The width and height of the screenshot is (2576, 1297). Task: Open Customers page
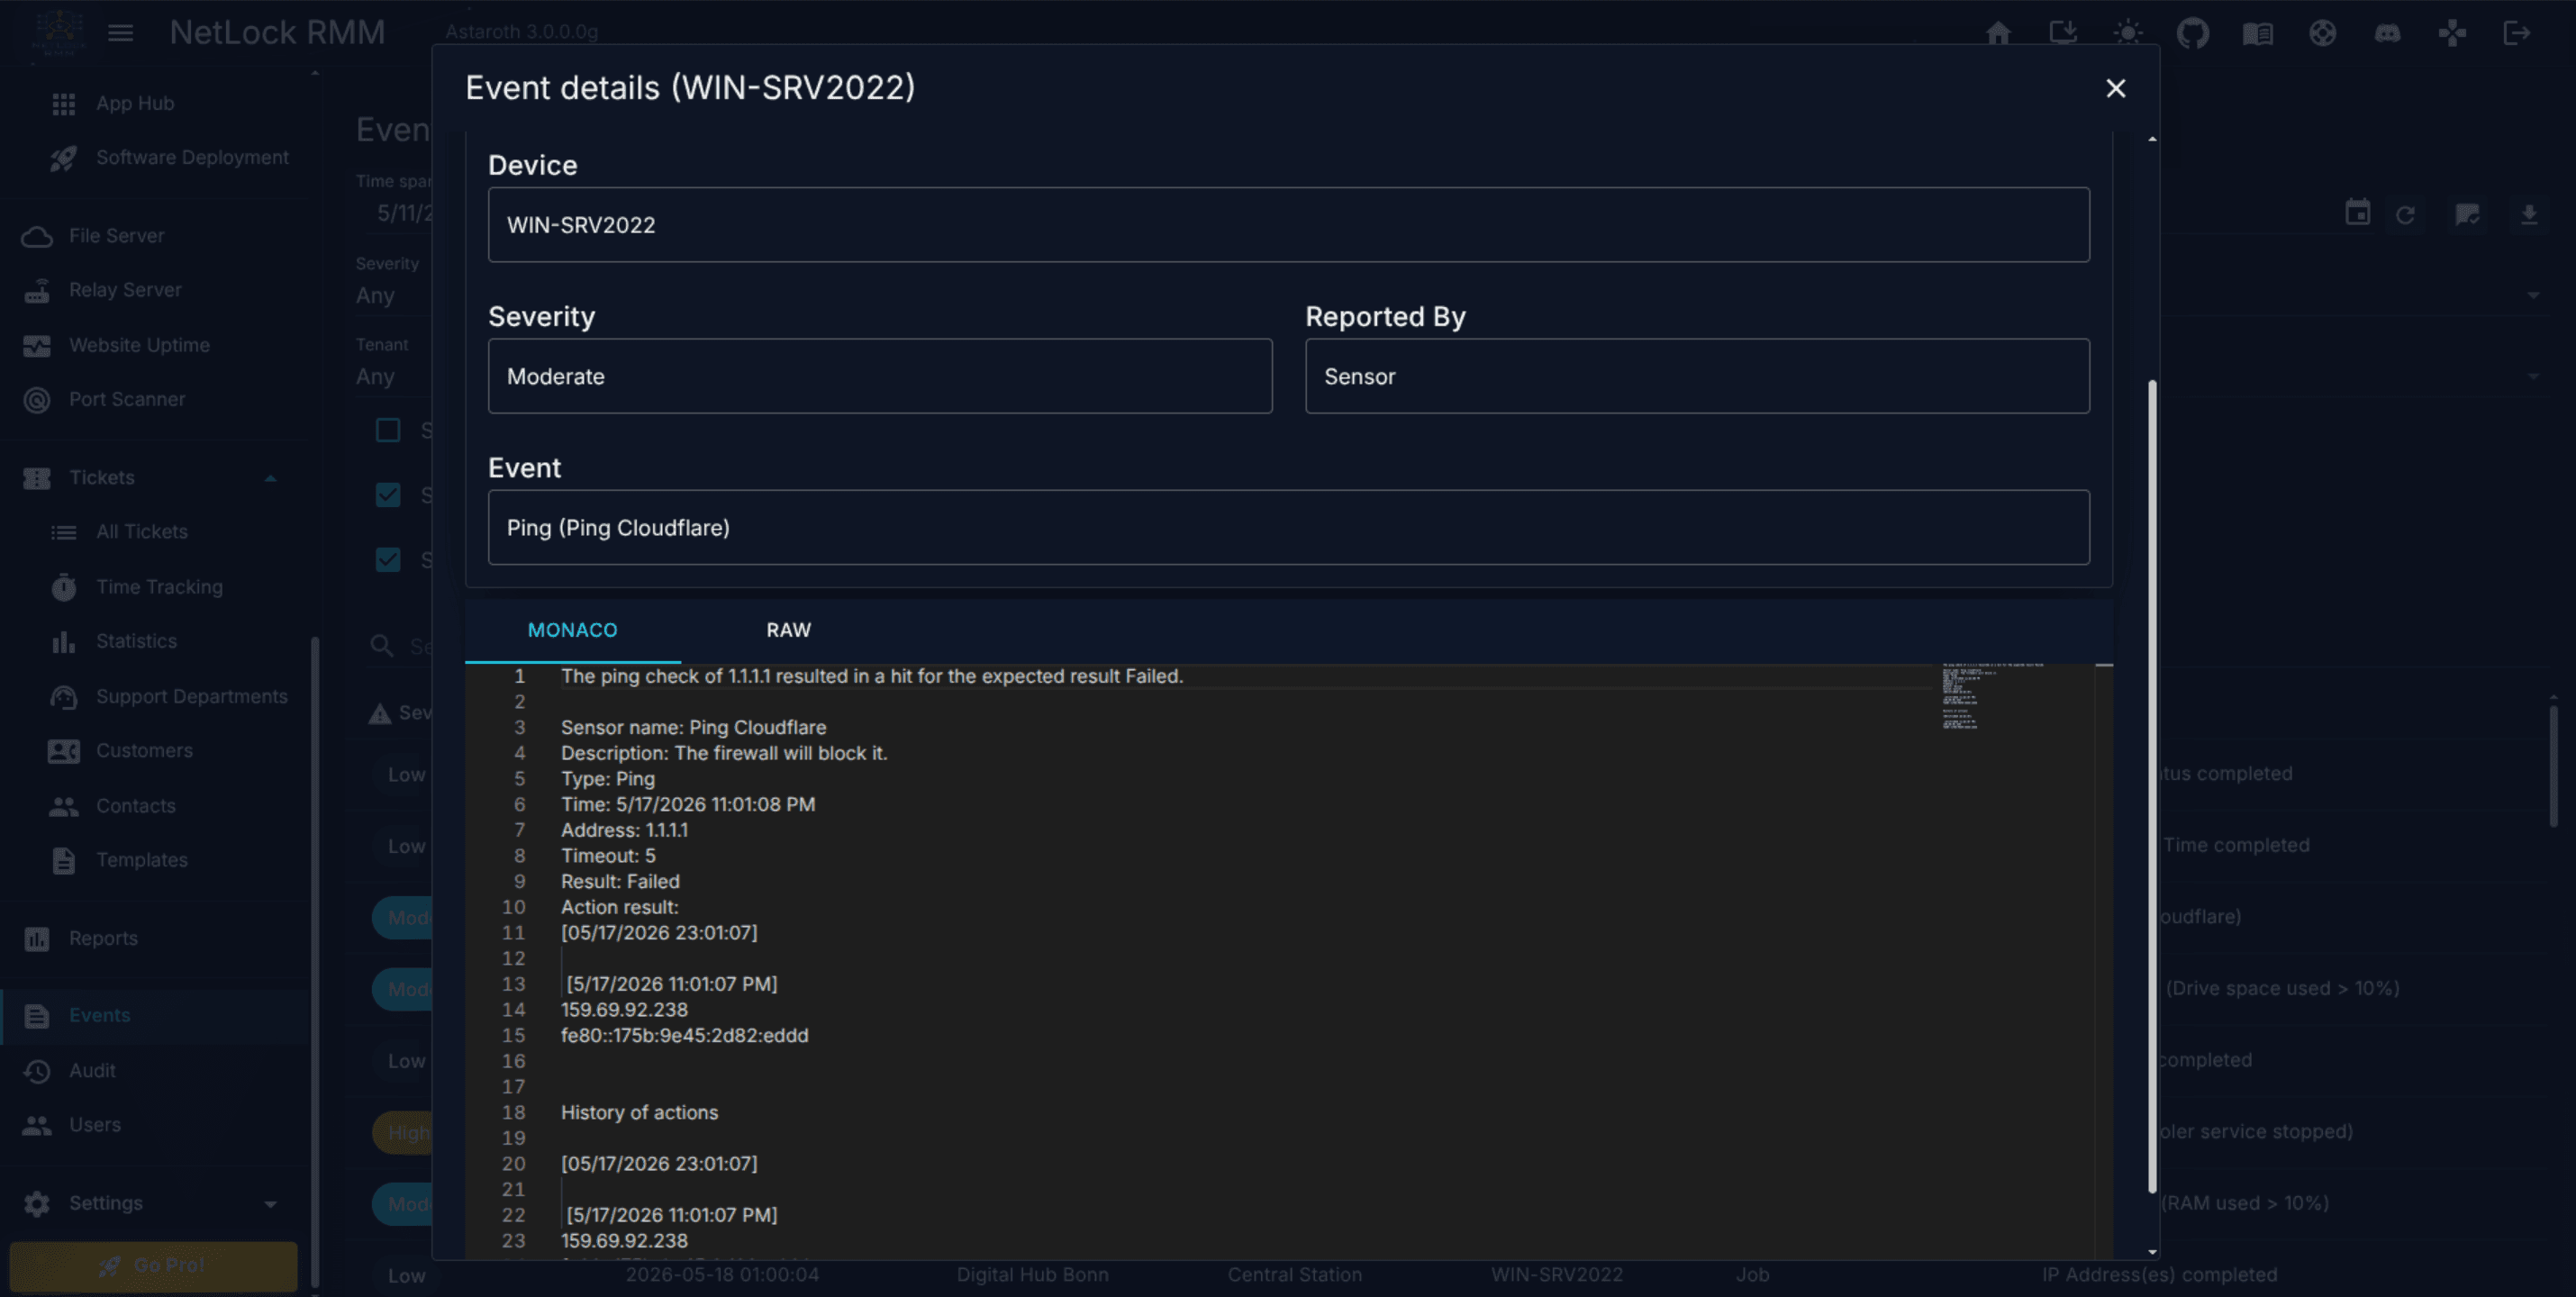click(x=144, y=750)
